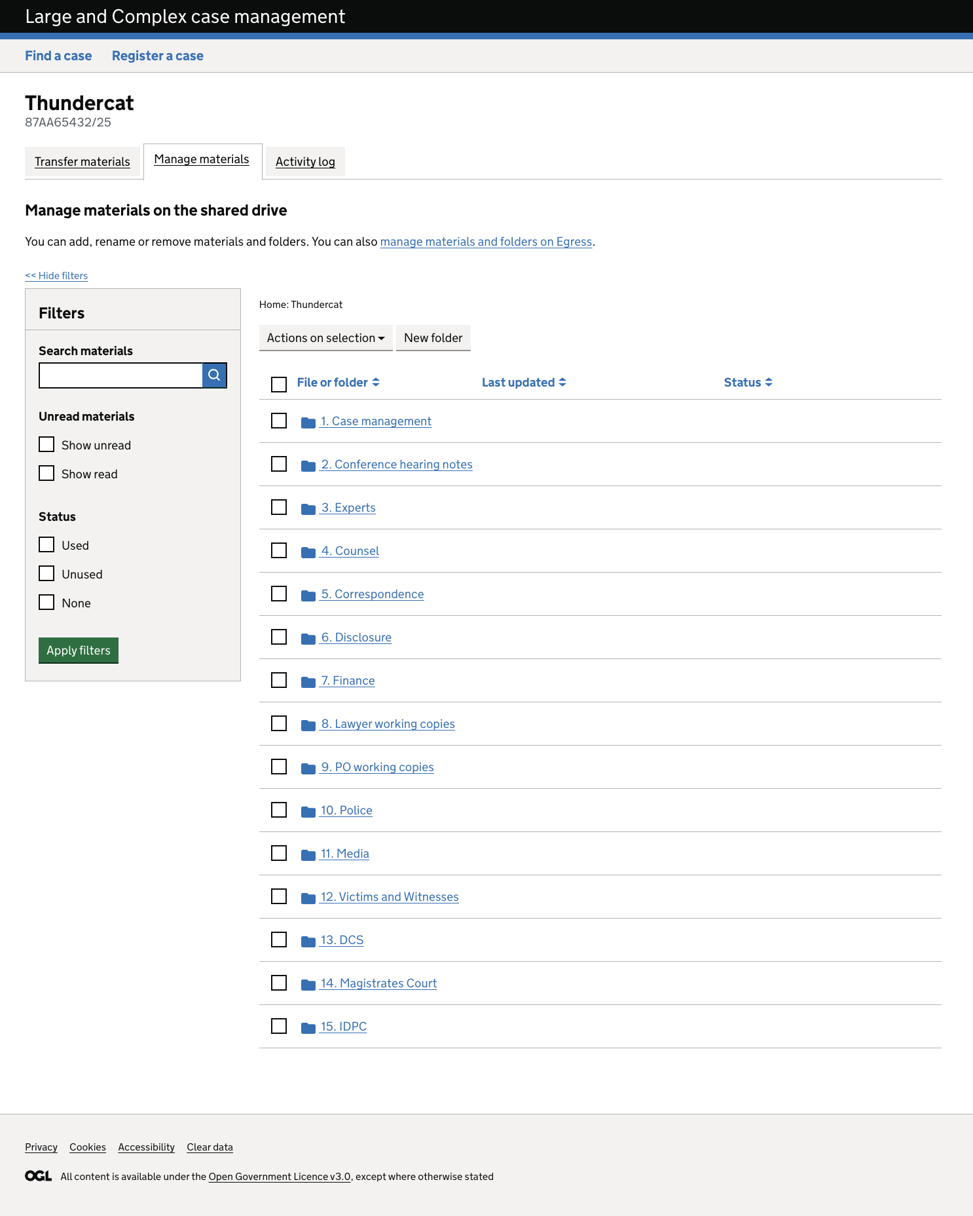The height and width of the screenshot is (1216, 973).
Task: Click the folder icon beside Case management
Action: [308, 423]
